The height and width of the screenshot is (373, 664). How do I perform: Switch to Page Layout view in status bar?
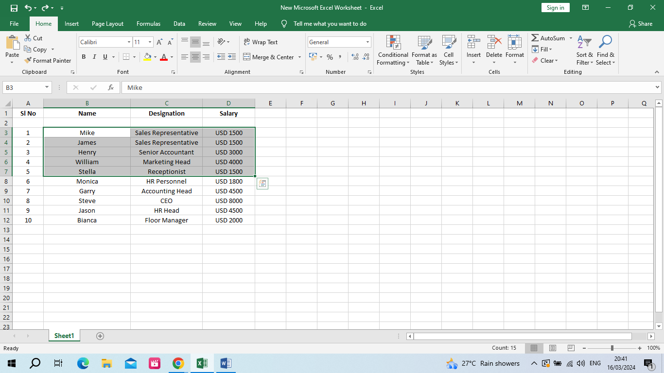(x=553, y=348)
